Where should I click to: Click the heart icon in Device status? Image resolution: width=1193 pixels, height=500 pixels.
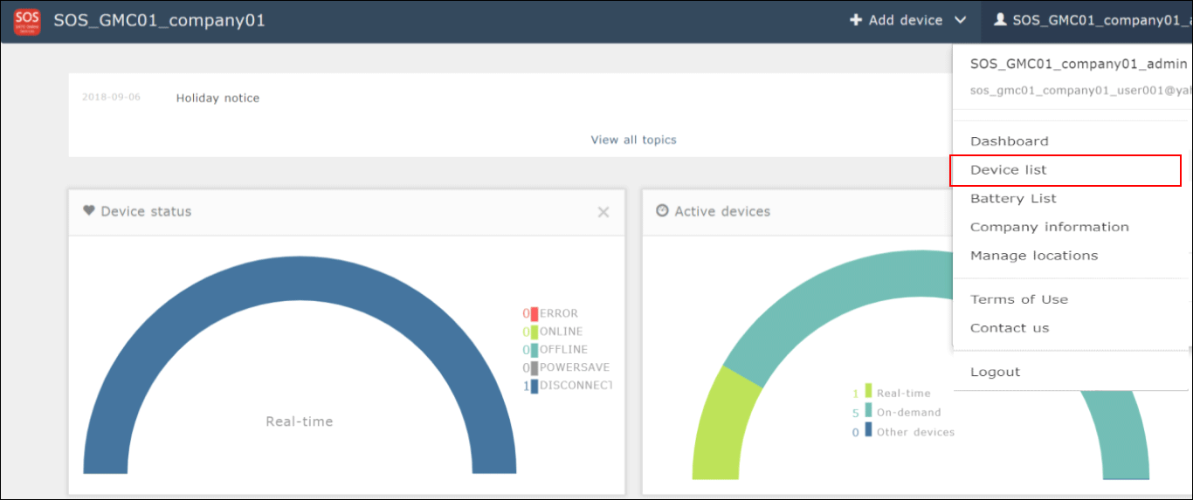pos(89,211)
